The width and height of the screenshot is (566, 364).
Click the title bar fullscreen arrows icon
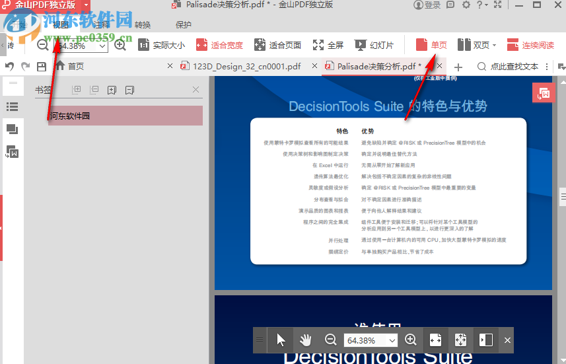coord(498,5)
